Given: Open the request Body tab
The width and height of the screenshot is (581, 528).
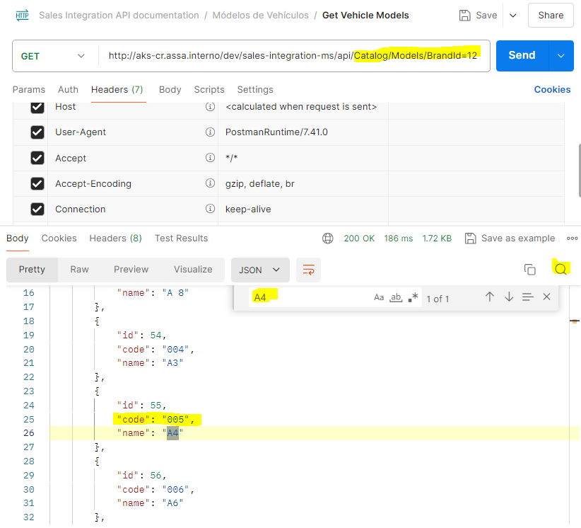Looking at the screenshot, I should pyautogui.click(x=170, y=90).
